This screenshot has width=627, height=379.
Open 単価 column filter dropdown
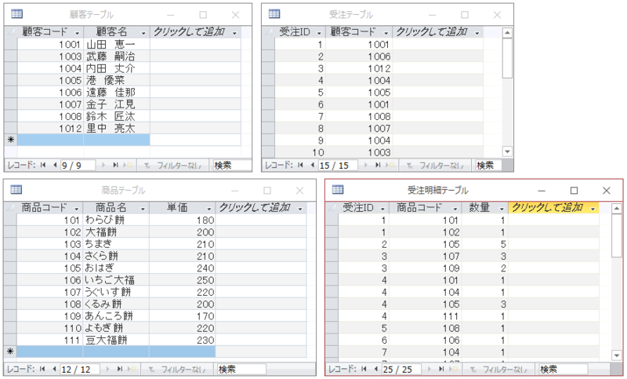pyautogui.click(x=209, y=208)
